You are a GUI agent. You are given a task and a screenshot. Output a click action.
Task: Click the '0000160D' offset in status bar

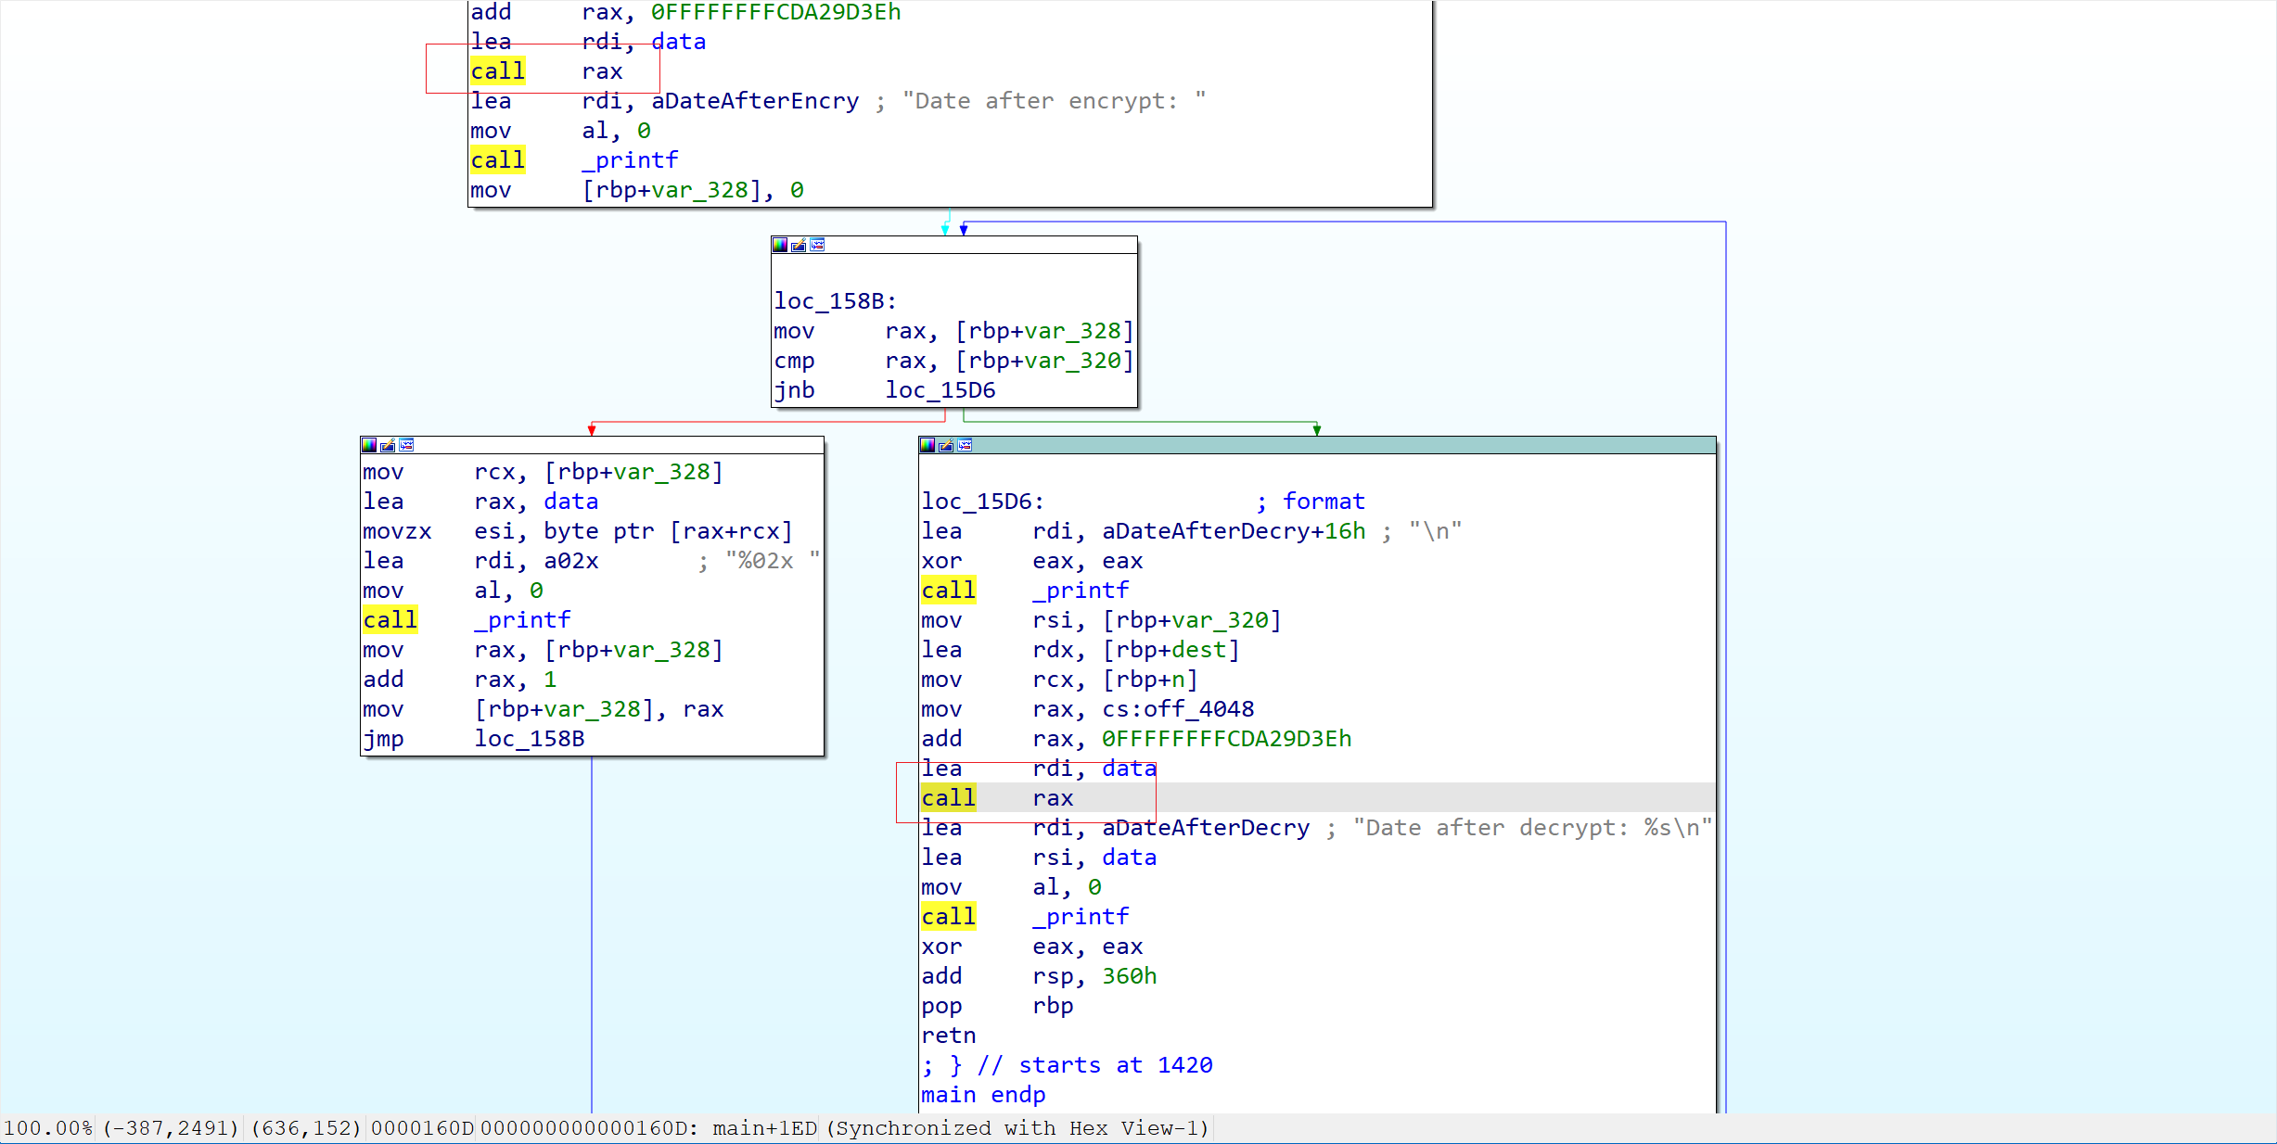point(423,1128)
